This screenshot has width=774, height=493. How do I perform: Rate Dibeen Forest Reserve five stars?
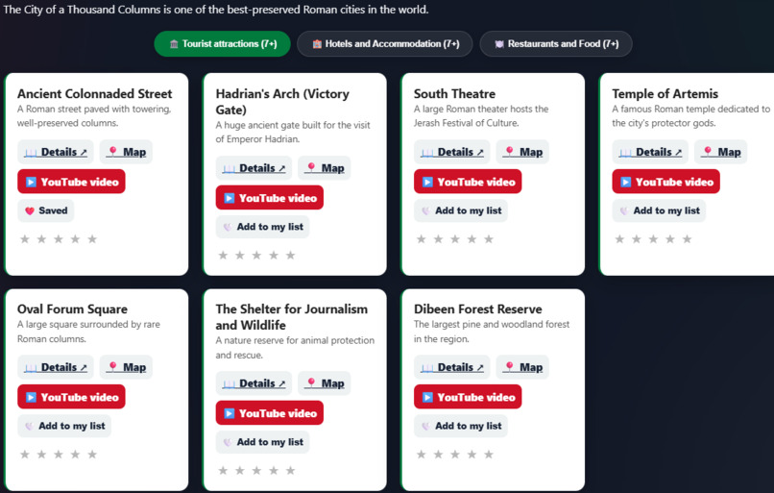point(489,455)
